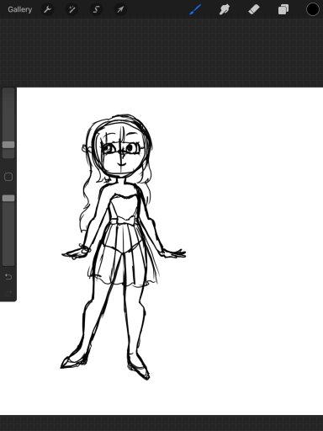Viewport: 323px width, 431px height.
Task: Select the Eraser tool
Action: (x=254, y=9)
